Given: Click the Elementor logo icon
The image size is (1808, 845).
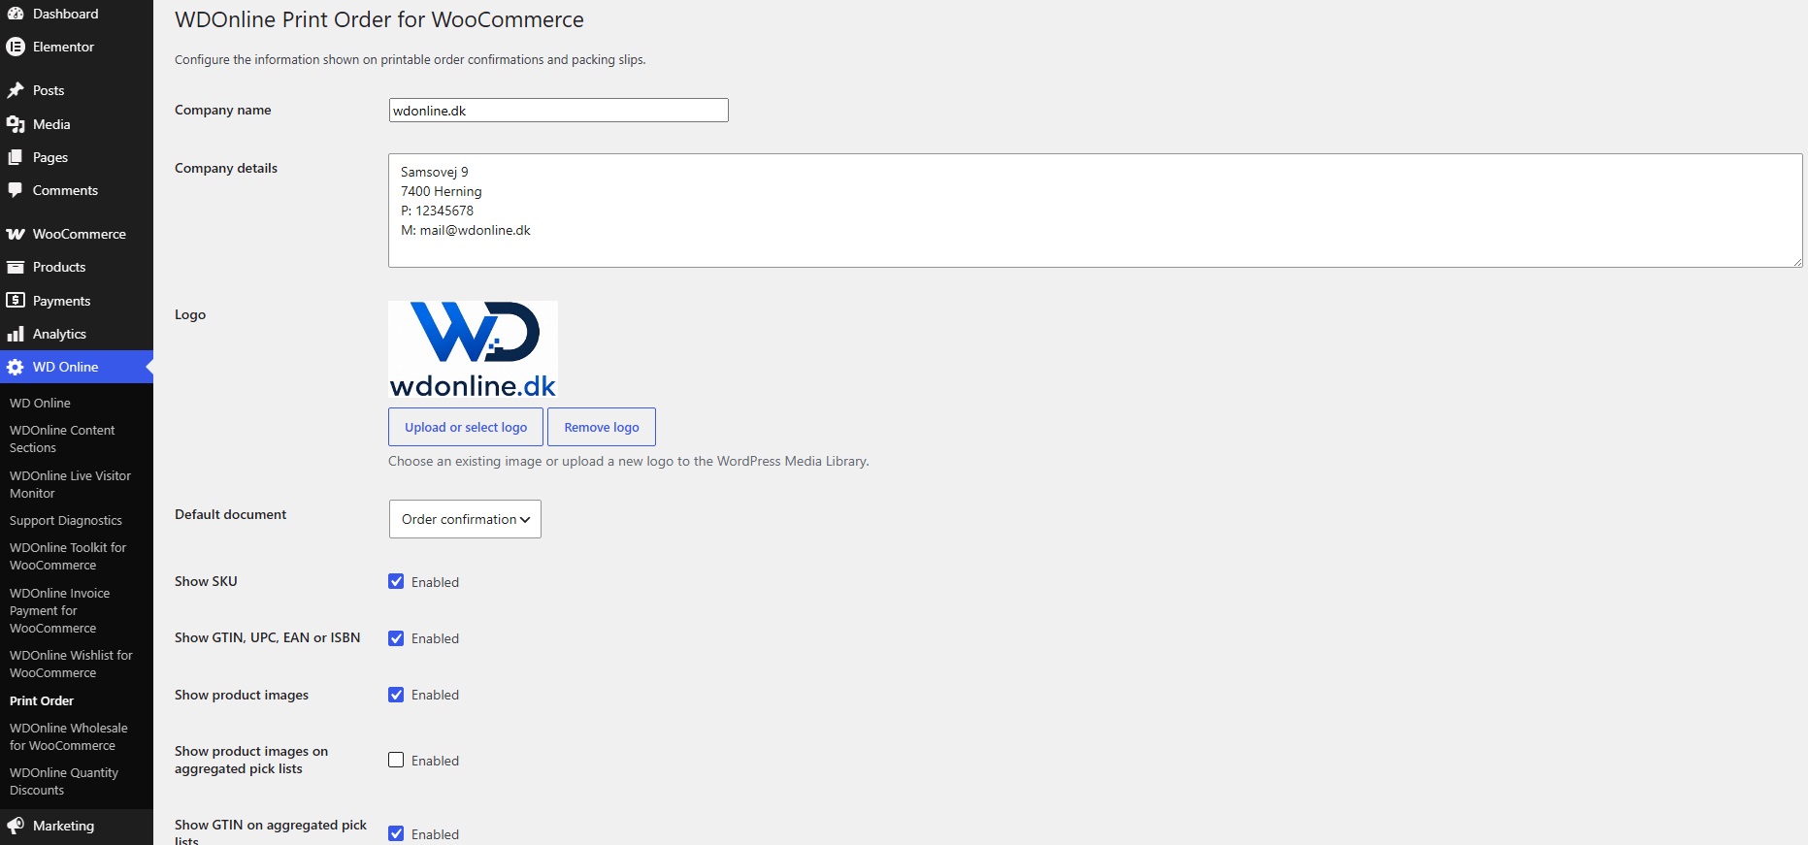Looking at the screenshot, I should (x=16, y=47).
